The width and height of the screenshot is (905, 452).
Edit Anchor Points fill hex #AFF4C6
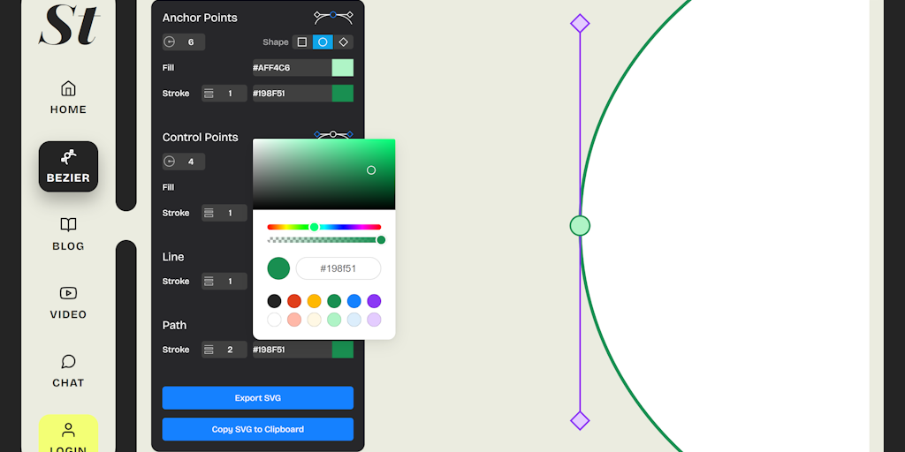tap(292, 67)
